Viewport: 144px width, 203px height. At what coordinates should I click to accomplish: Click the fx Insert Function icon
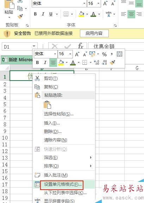click(x=81, y=46)
